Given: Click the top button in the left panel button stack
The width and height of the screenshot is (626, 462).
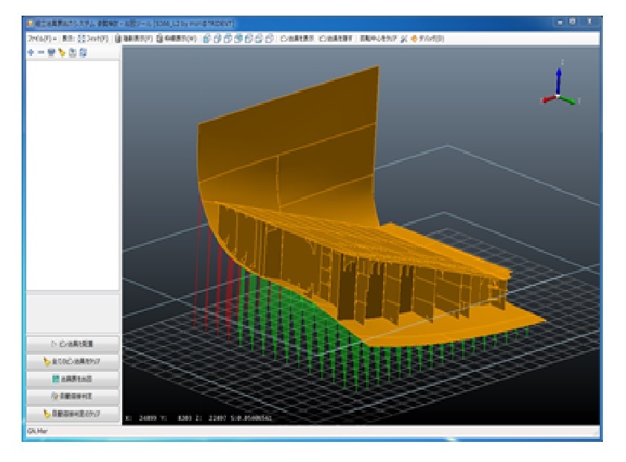Looking at the screenshot, I should 73,344.
